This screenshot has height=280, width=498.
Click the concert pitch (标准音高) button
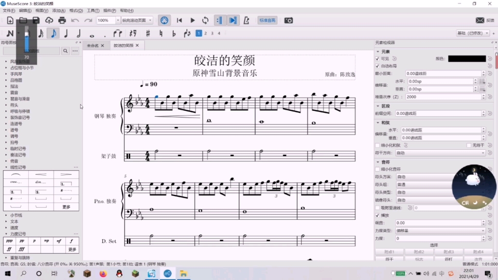(267, 20)
